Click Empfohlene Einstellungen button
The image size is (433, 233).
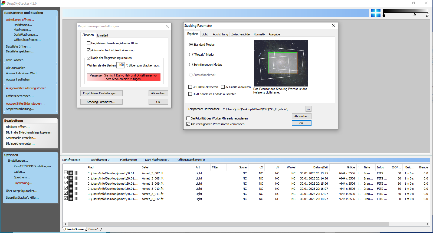tap(101, 93)
